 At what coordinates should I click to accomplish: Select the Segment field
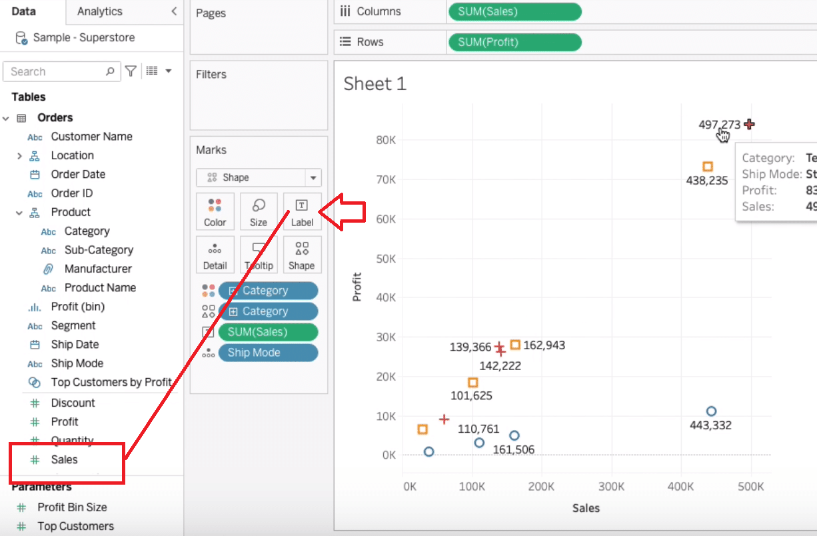tap(73, 326)
